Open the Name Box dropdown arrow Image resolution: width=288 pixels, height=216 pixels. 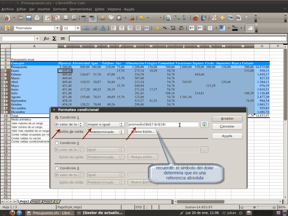[x=37, y=39]
